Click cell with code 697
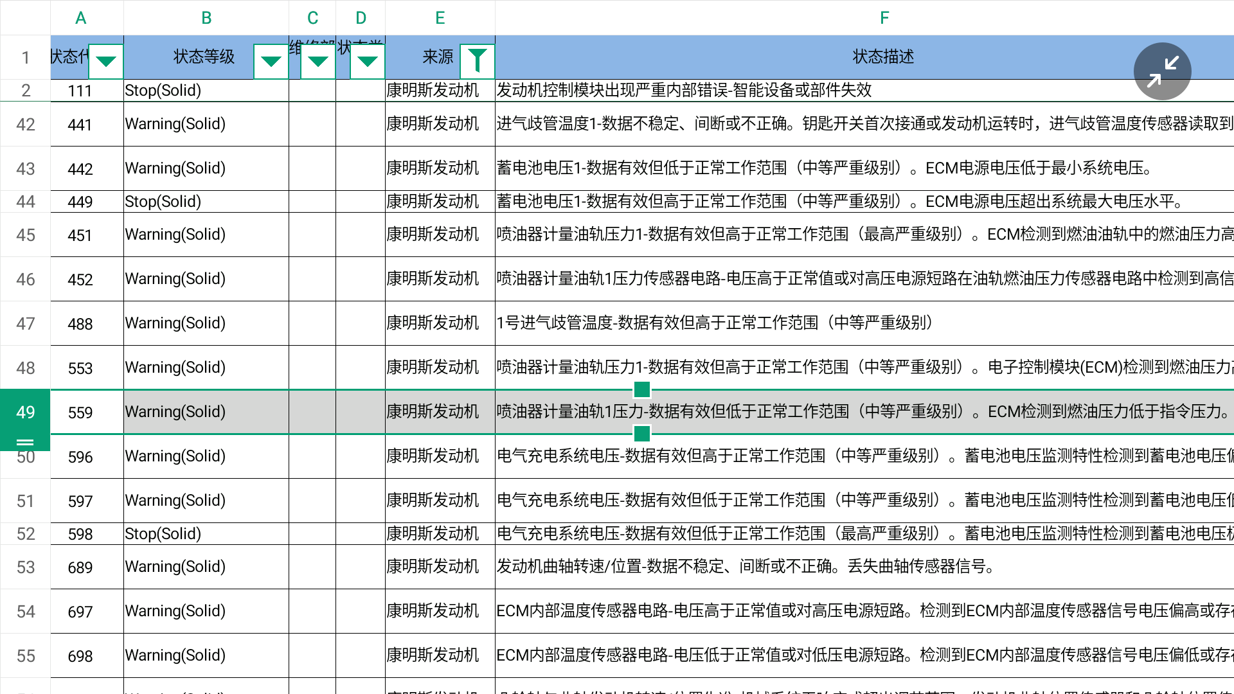Viewport: 1234px width, 694px height. pos(87,611)
